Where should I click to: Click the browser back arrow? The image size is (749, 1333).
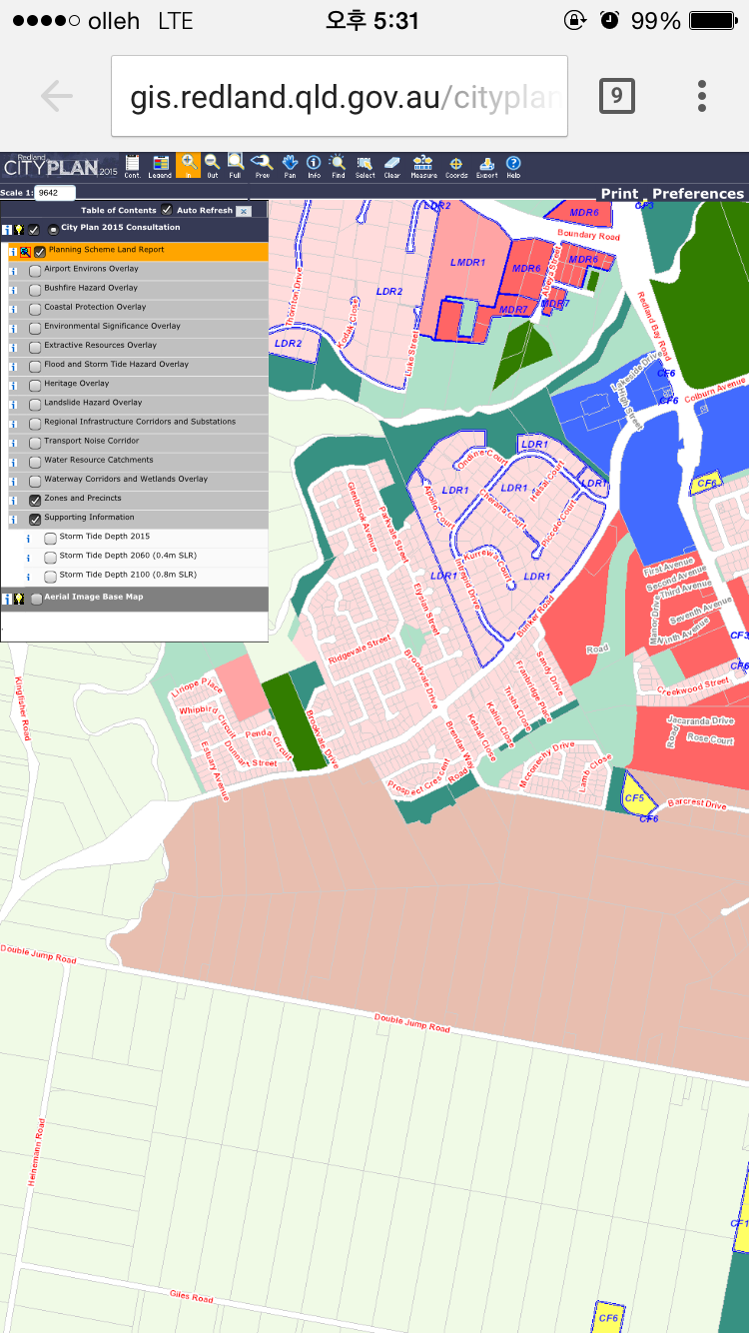[x=56, y=96]
